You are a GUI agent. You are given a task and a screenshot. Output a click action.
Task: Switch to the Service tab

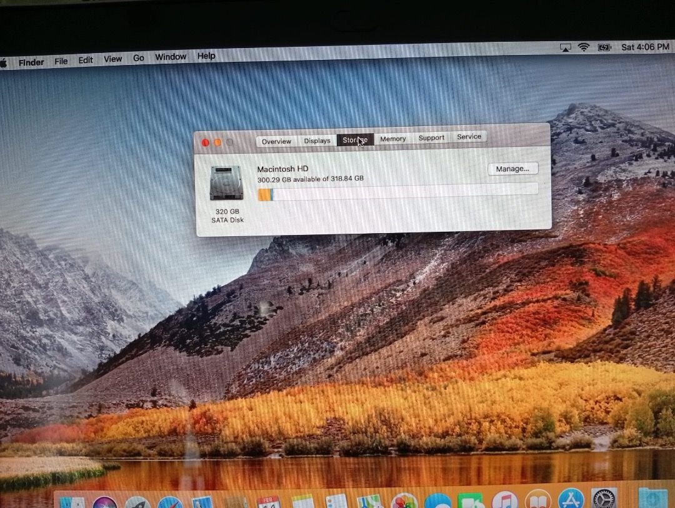469,136
